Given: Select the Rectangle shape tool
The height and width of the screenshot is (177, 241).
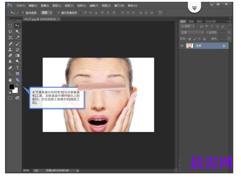Looking at the screenshot, I should point(17,74).
